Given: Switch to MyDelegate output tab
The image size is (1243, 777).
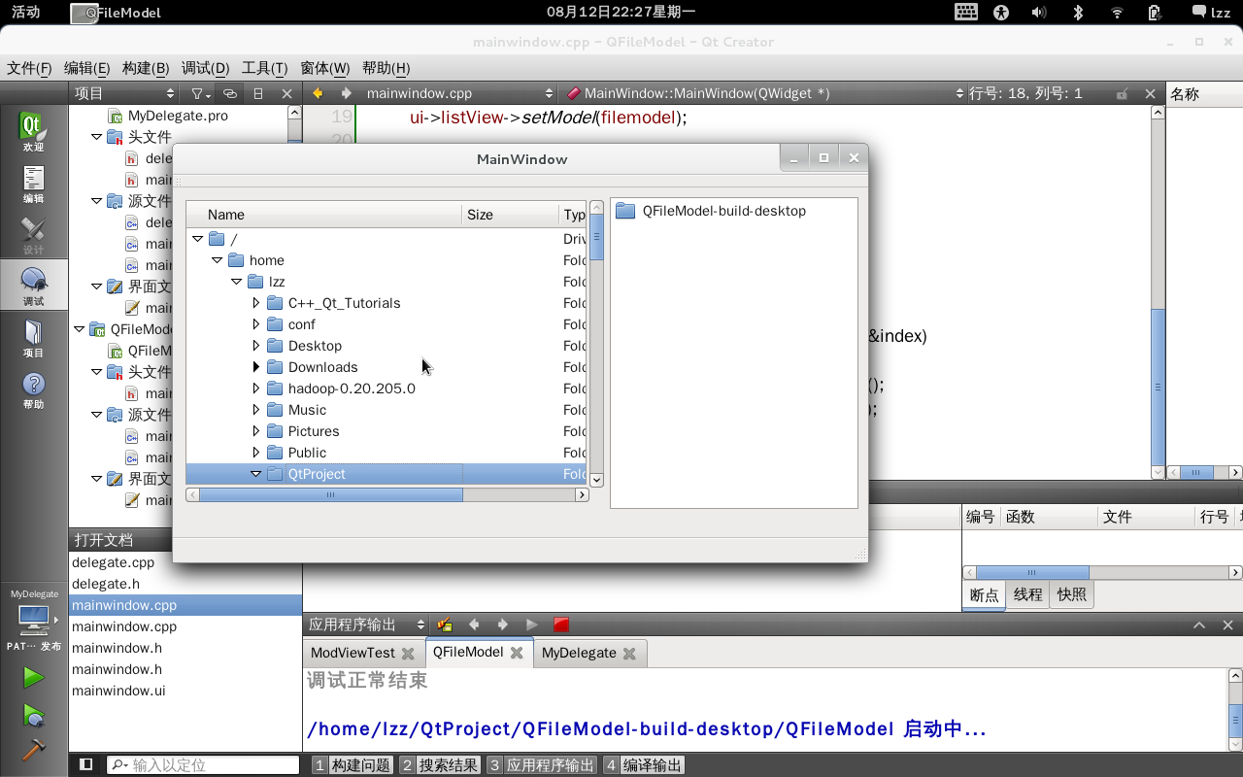Looking at the screenshot, I should 579,653.
